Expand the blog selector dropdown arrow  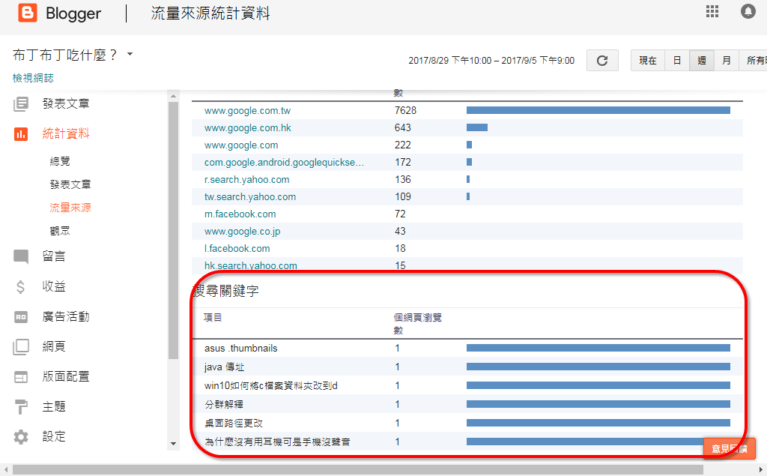[130, 54]
